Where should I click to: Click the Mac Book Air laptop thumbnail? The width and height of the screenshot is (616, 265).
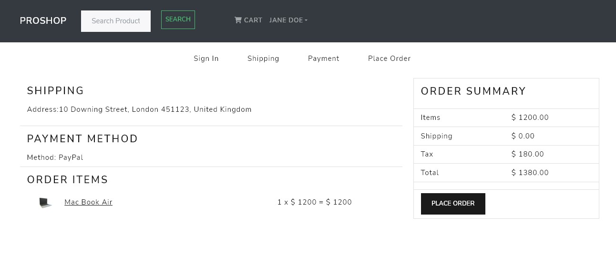(x=45, y=203)
